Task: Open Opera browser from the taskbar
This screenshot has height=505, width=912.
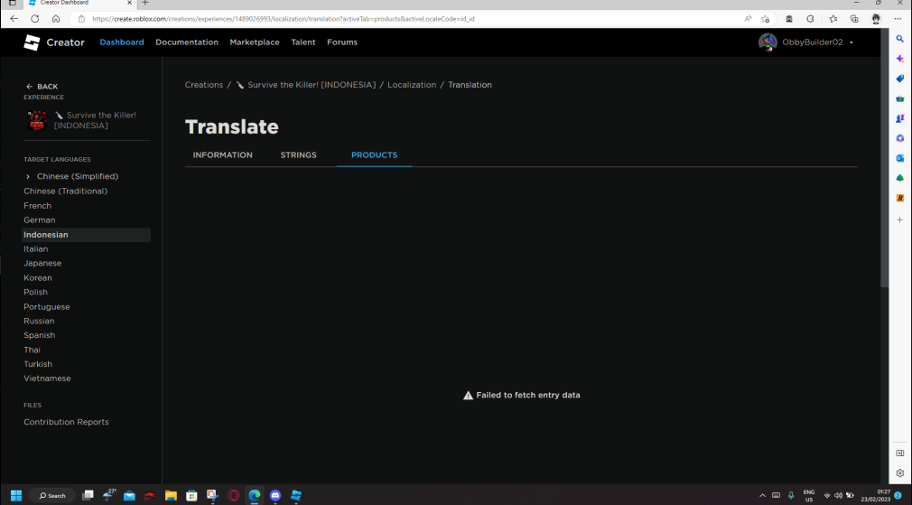Action: pos(233,496)
